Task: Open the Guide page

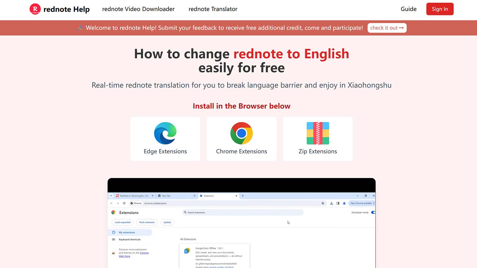Action: (408, 9)
